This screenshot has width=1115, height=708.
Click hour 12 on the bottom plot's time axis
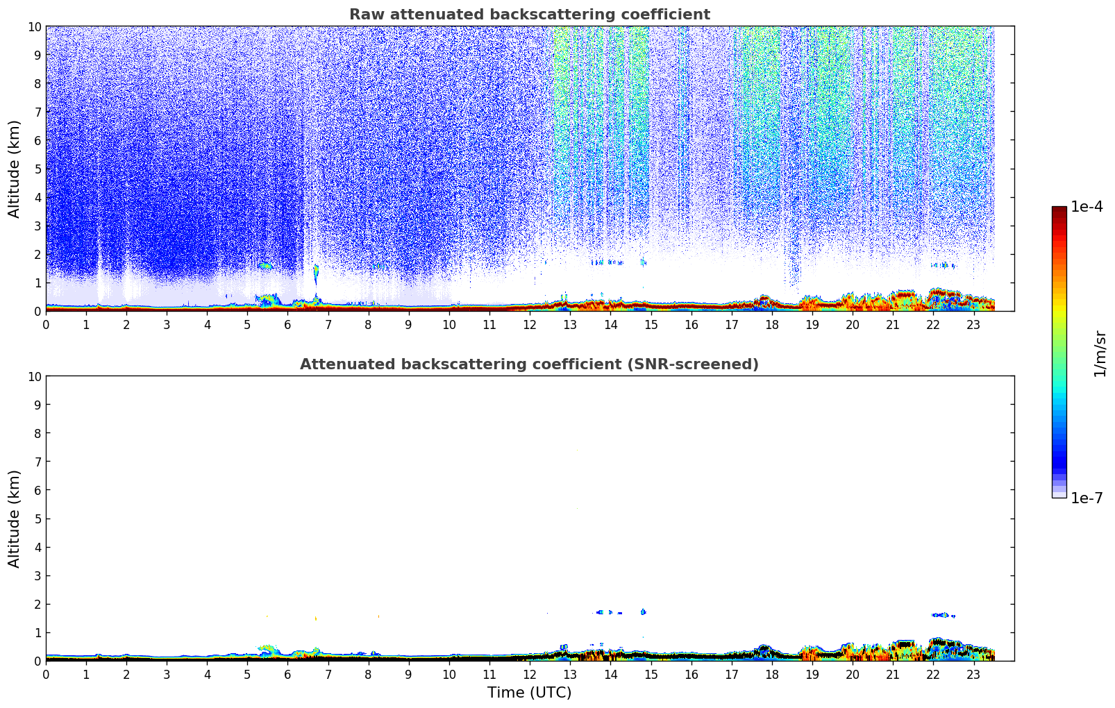tap(530, 673)
